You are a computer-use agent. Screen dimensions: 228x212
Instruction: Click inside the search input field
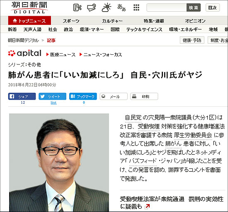coord(167,7)
